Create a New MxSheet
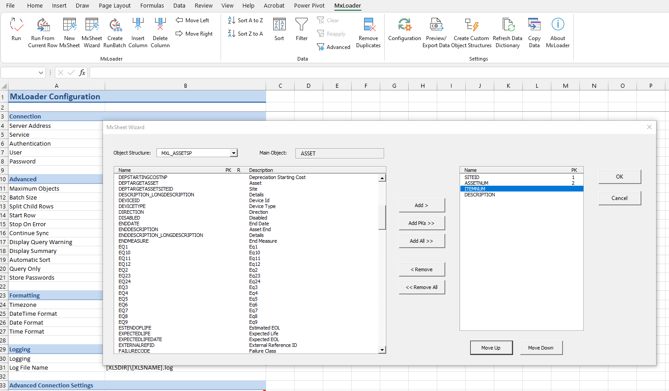The height and width of the screenshot is (391, 669). point(70,25)
